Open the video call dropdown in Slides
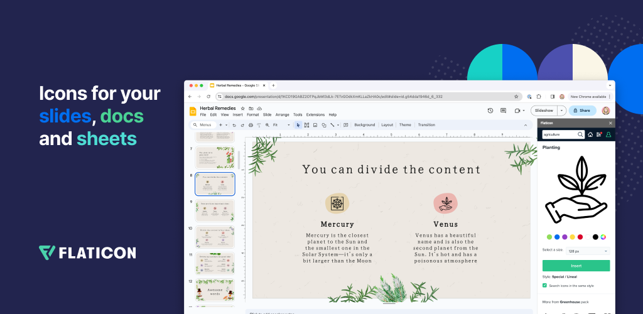 (x=524, y=111)
